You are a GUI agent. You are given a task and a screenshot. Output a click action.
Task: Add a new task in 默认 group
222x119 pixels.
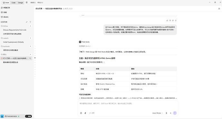pos(30,54)
